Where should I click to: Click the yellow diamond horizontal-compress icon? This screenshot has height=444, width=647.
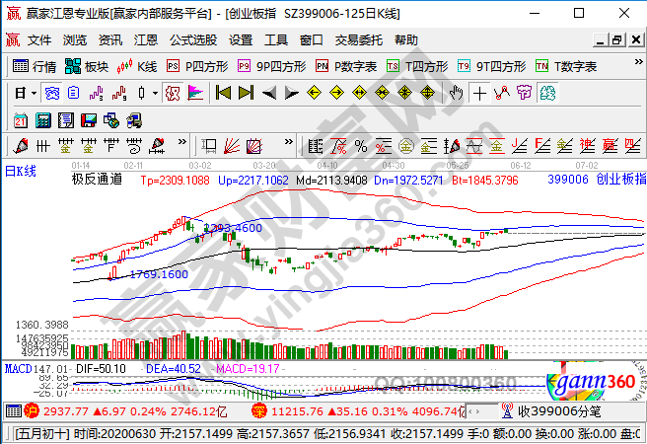382,94
